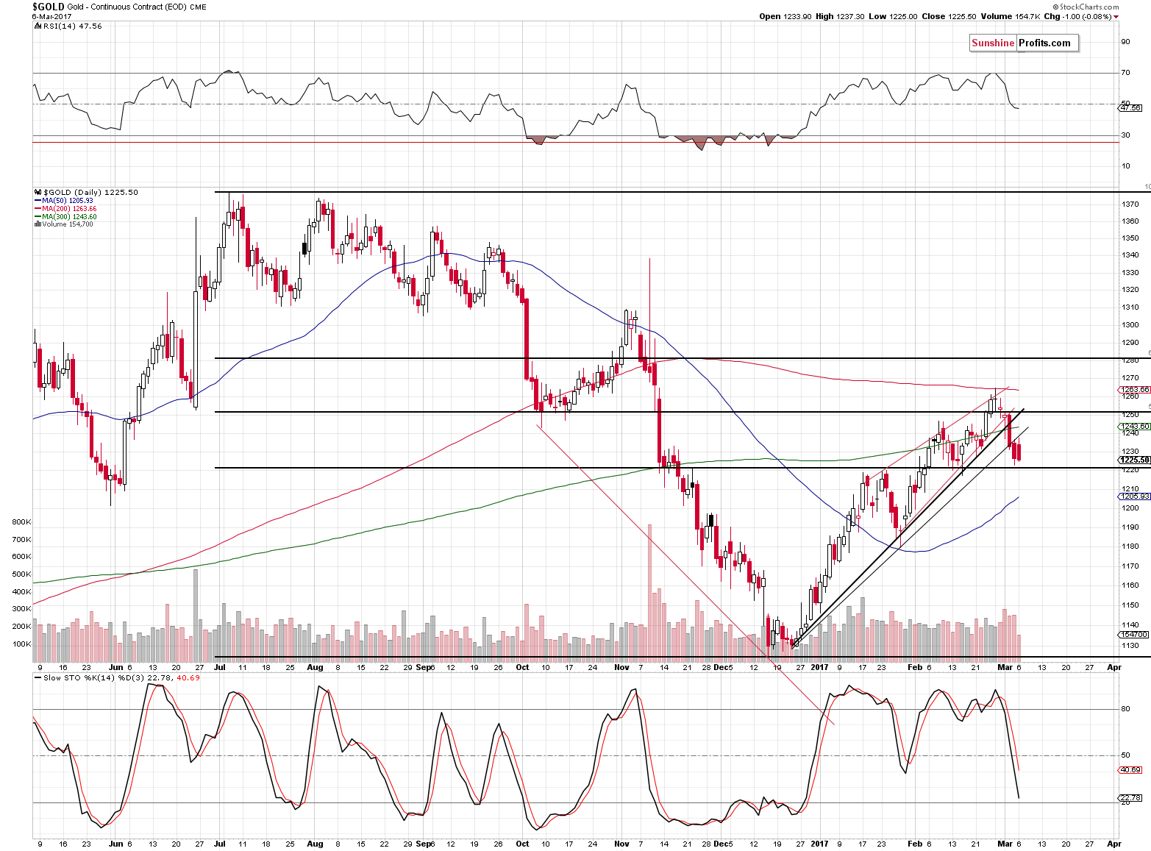Click the 40.69 red stochastic value tag

pos(1130,770)
